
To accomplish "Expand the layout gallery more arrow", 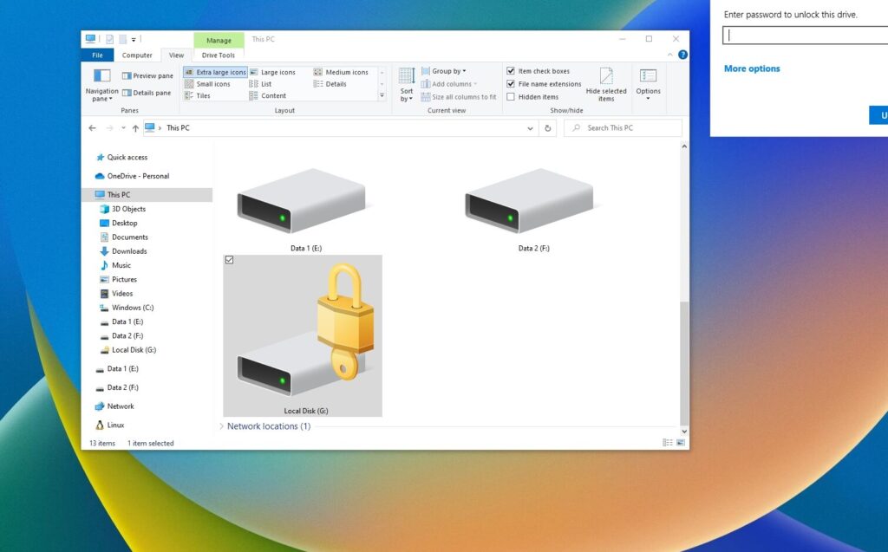I will [x=382, y=95].
